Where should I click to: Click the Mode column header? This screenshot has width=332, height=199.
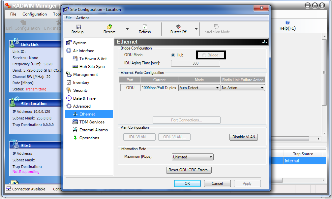pos(199,80)
